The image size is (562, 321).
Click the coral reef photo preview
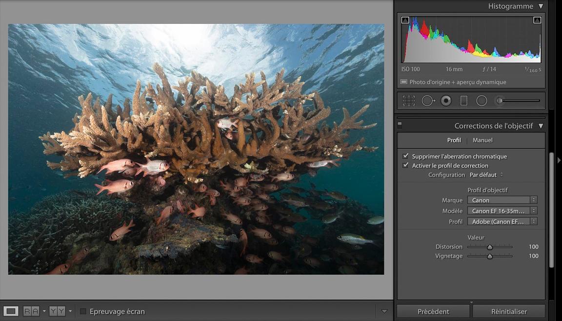coord(196,149)
